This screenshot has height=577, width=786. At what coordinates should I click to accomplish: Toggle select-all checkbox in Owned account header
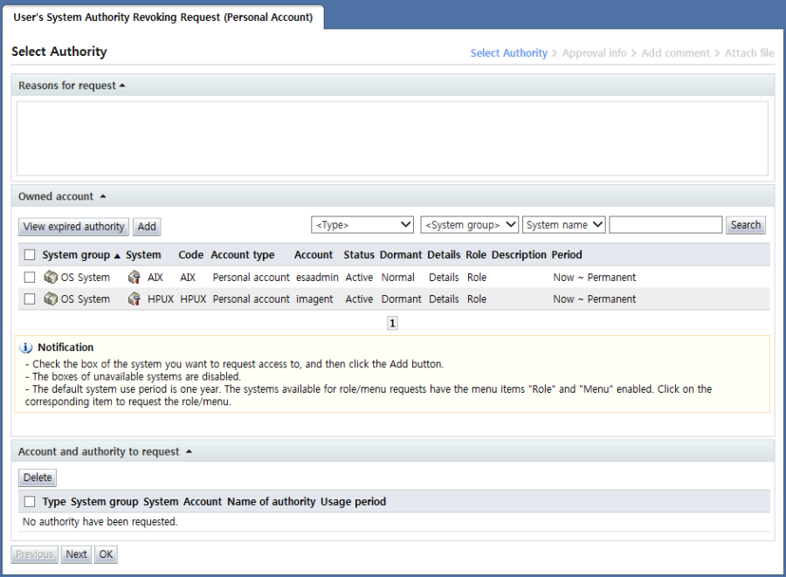[x=30, y=255]
